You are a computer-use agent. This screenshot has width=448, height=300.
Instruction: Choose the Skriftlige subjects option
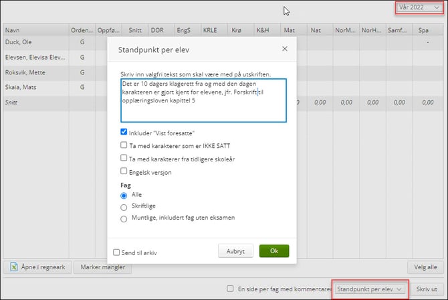coord(124,206)
